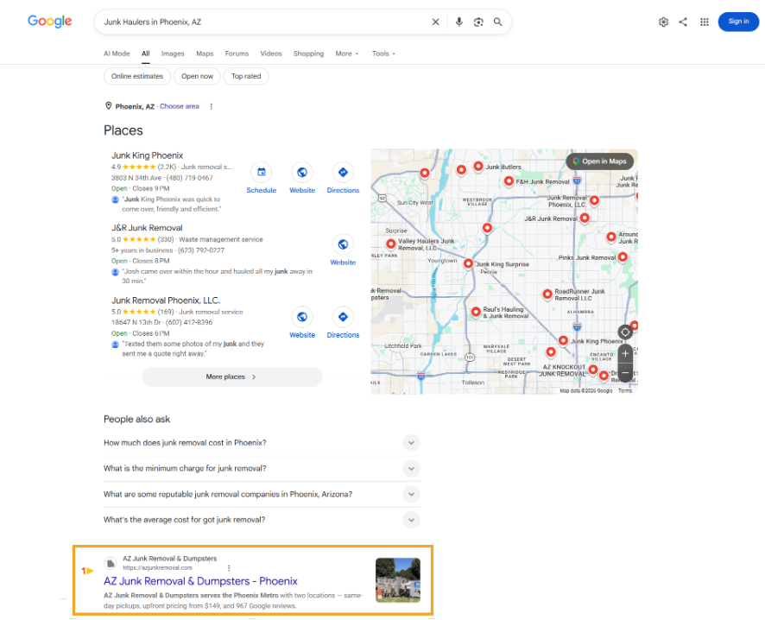
Task: Click Sign in button
Action: [x=738, y=22]
